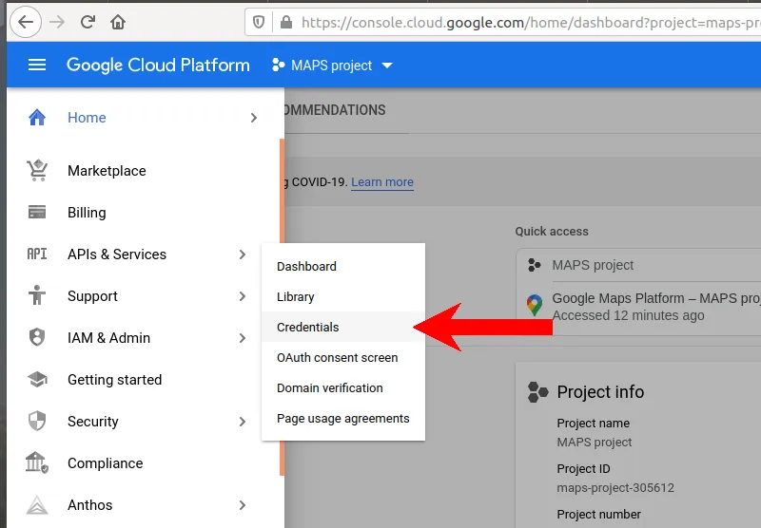Screen dimensions: 761x528
Task: Expand the Security submenu chevron
Action: click(x=243, y=422)
